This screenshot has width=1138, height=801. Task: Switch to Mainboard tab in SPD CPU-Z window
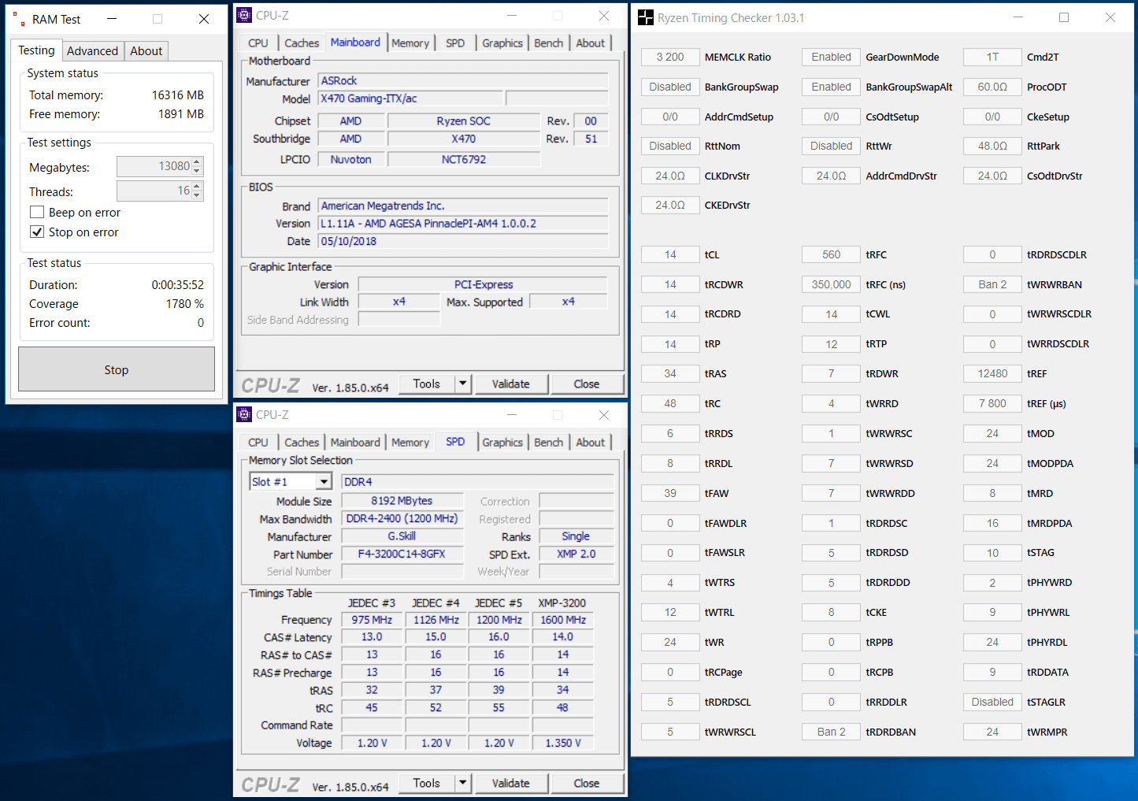[x=355, y=443]
